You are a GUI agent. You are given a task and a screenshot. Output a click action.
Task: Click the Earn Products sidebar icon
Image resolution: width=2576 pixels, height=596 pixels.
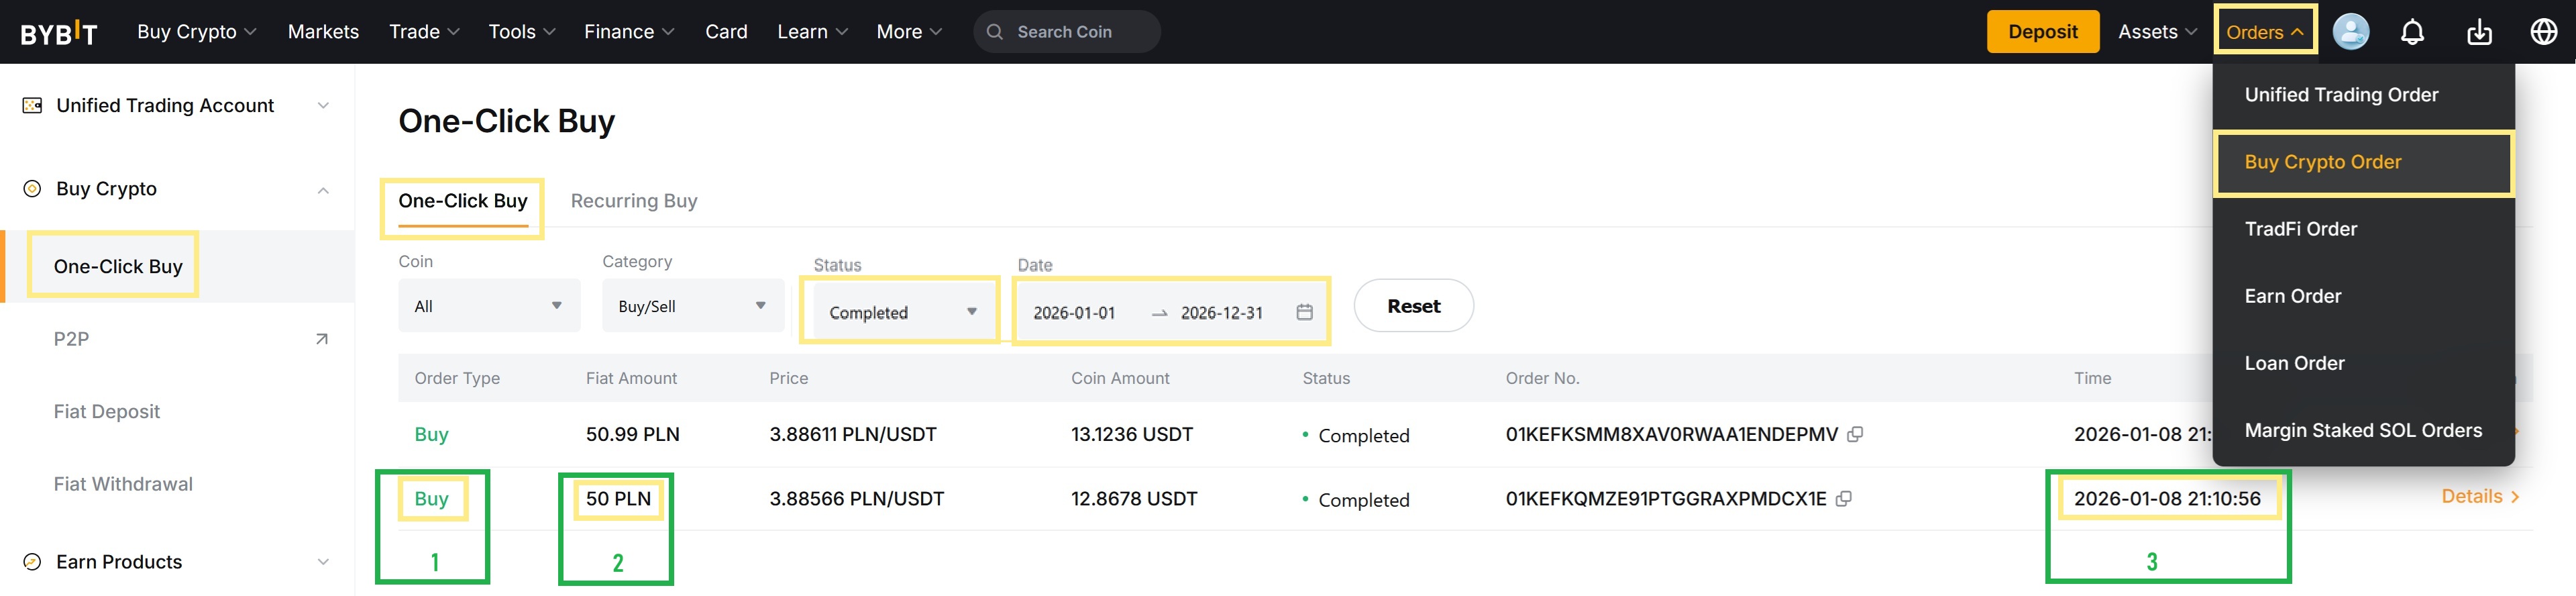click(32, 561)
